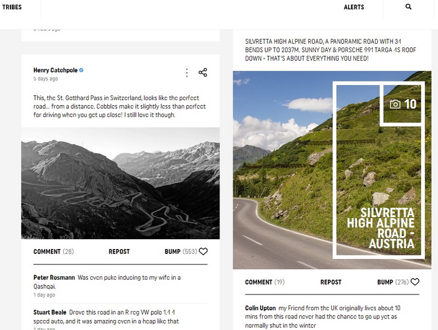Open Henry Catchpole's profile name link

point(55,70)
